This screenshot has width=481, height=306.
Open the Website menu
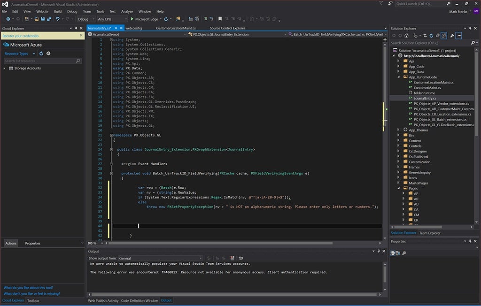tap(42, 11)
